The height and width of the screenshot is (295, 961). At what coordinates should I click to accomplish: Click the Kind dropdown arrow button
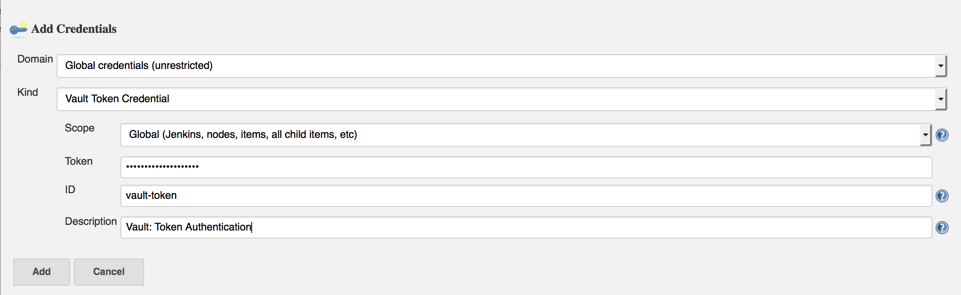pyautogui.click(x=941, y=99)
